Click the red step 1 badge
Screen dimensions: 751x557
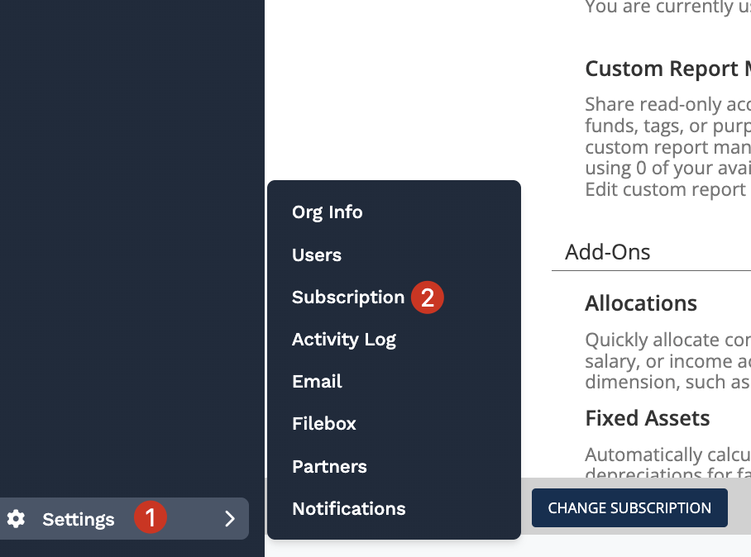click(x=151, y=518)
